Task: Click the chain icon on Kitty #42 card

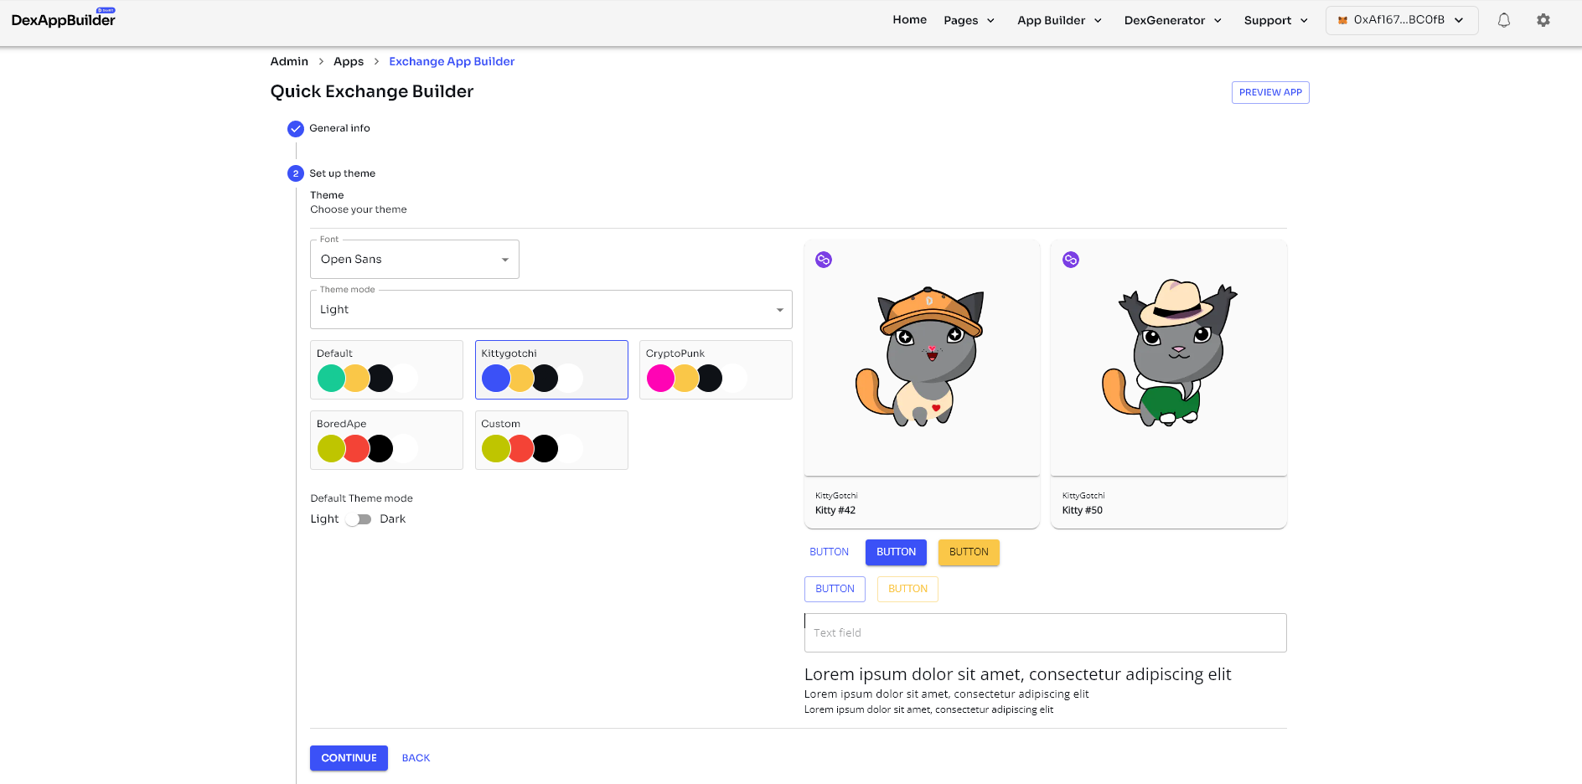Action: click(824, 260)
